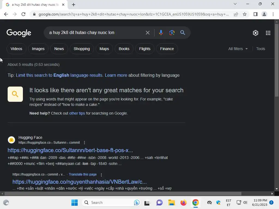Open network display tray icon
Screen dimensions: 279x209
[x=239, y=202]
